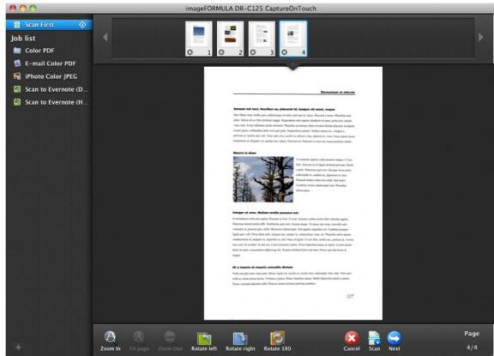
Task: Cancel the scan with red X icon
Action: (x=352, y=338)
